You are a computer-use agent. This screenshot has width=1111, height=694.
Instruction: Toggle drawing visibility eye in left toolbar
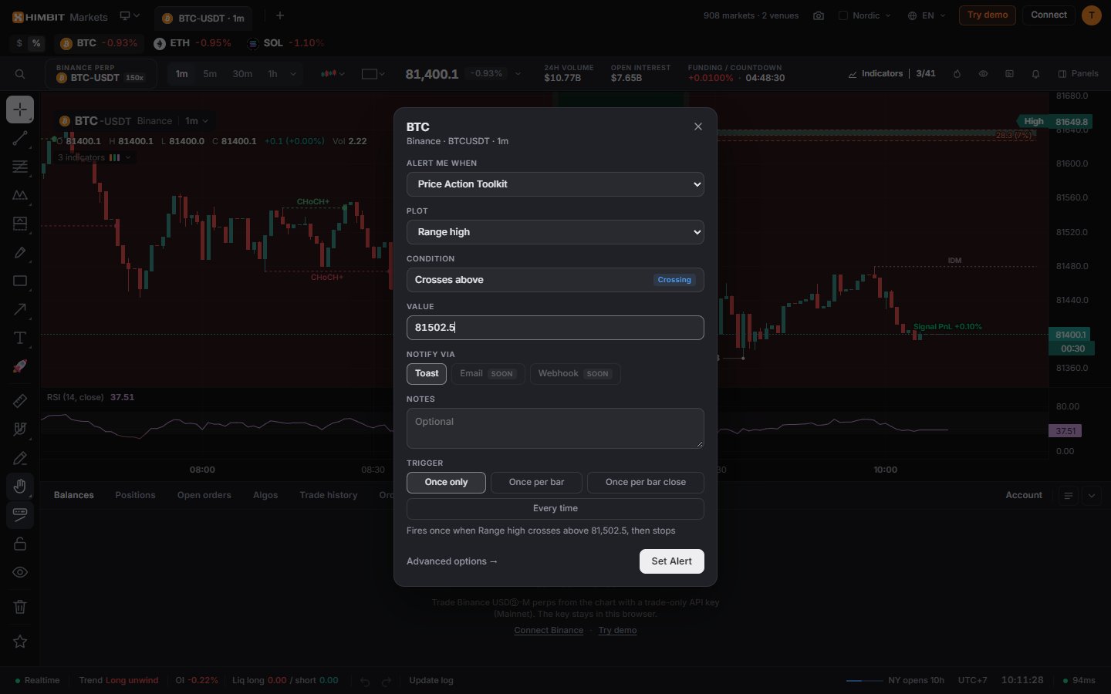20,572
